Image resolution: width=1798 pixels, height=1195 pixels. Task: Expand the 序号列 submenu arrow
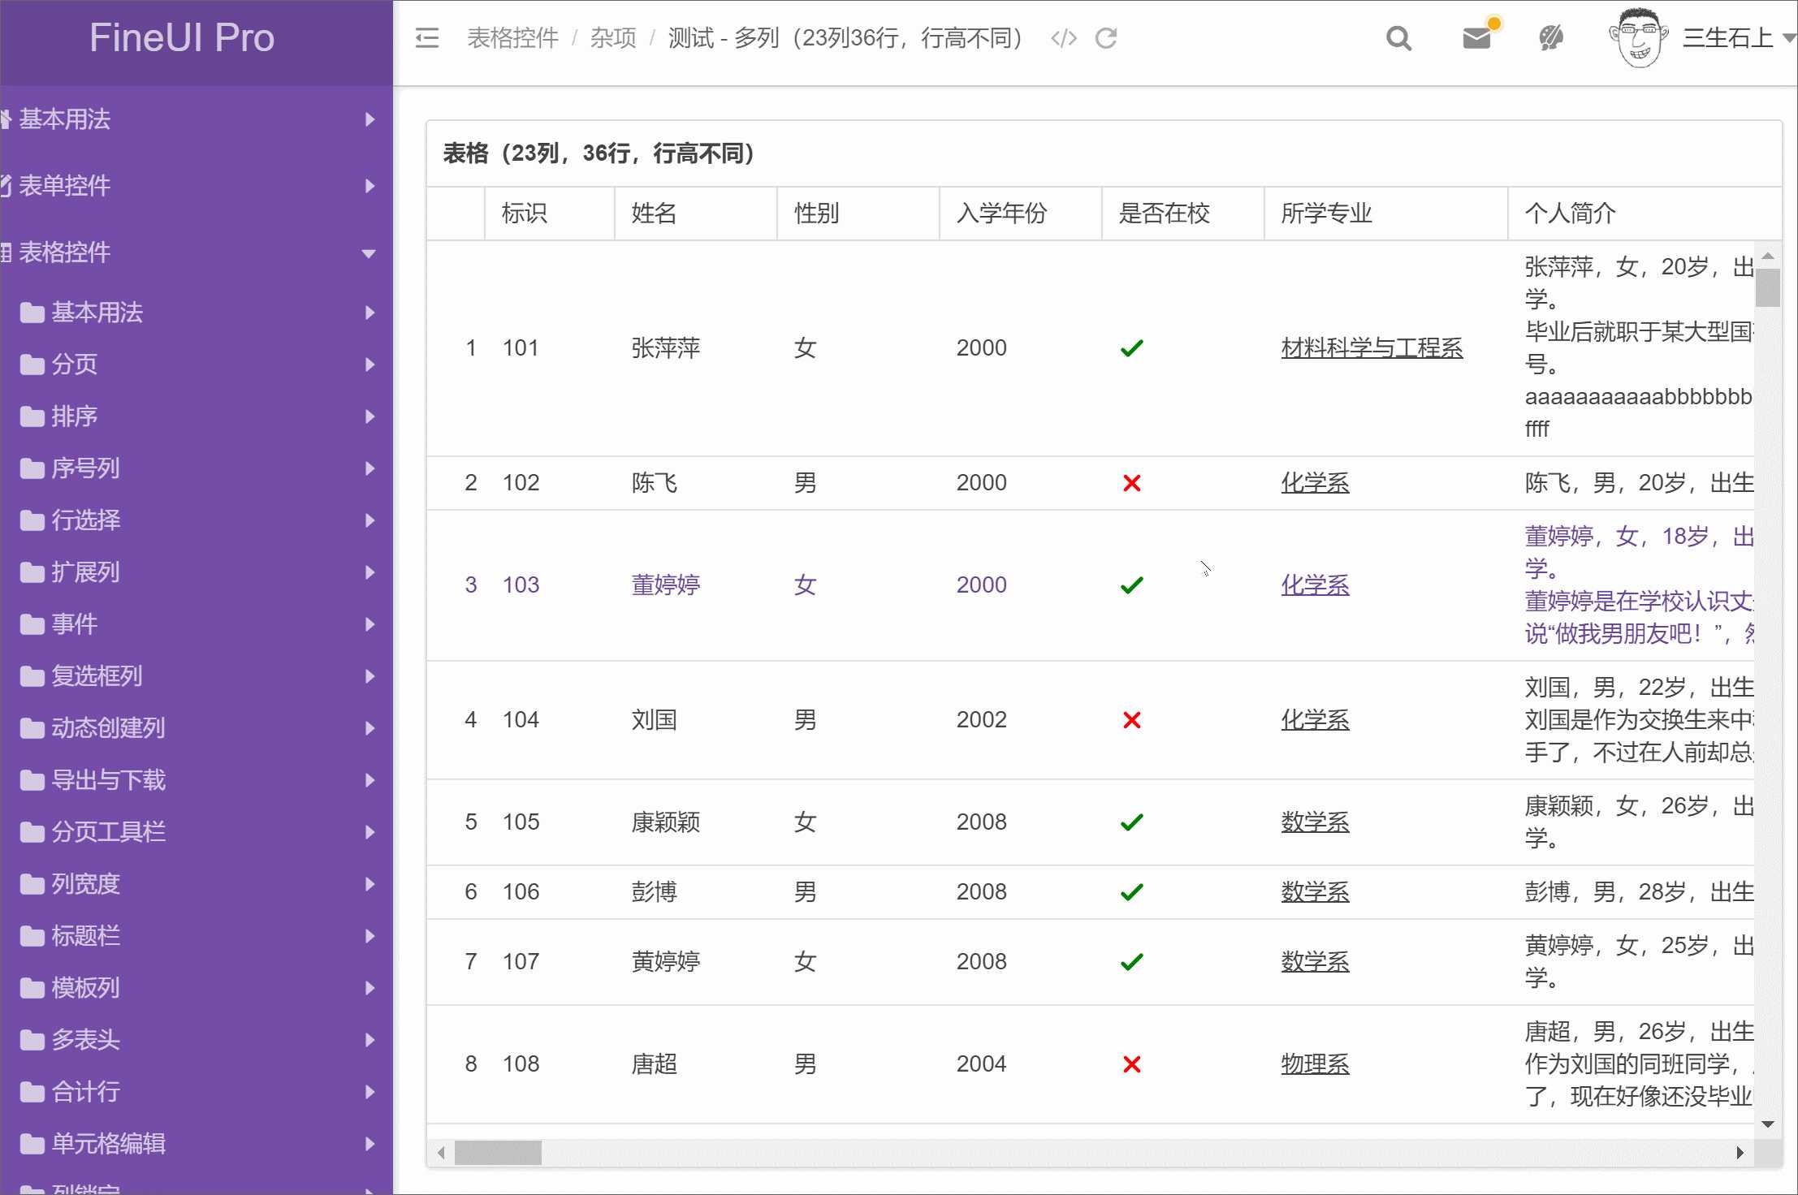370,468
